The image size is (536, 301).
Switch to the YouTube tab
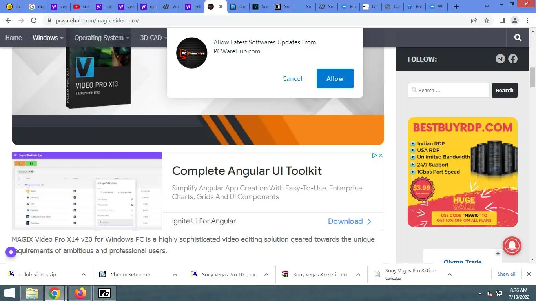coord(82,7)
